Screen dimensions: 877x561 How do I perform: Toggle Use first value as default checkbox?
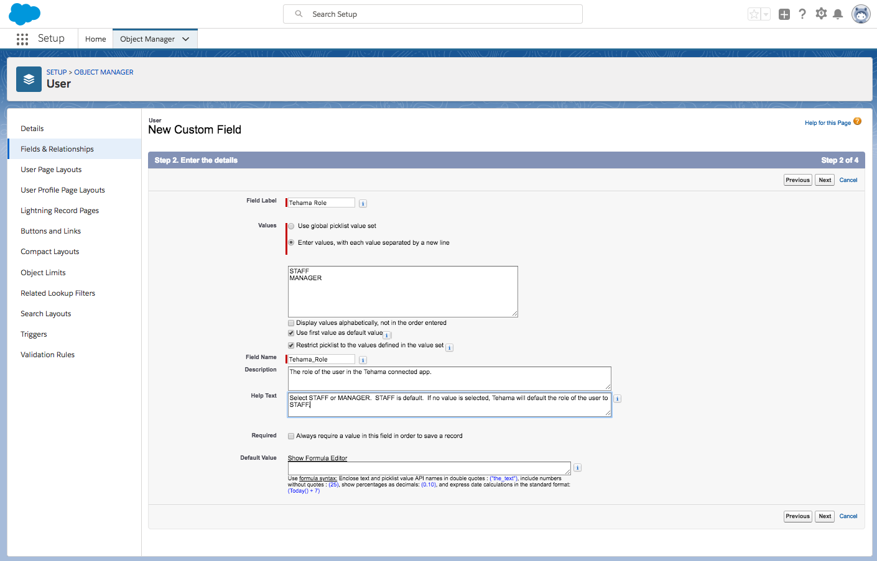click(291, 333)
